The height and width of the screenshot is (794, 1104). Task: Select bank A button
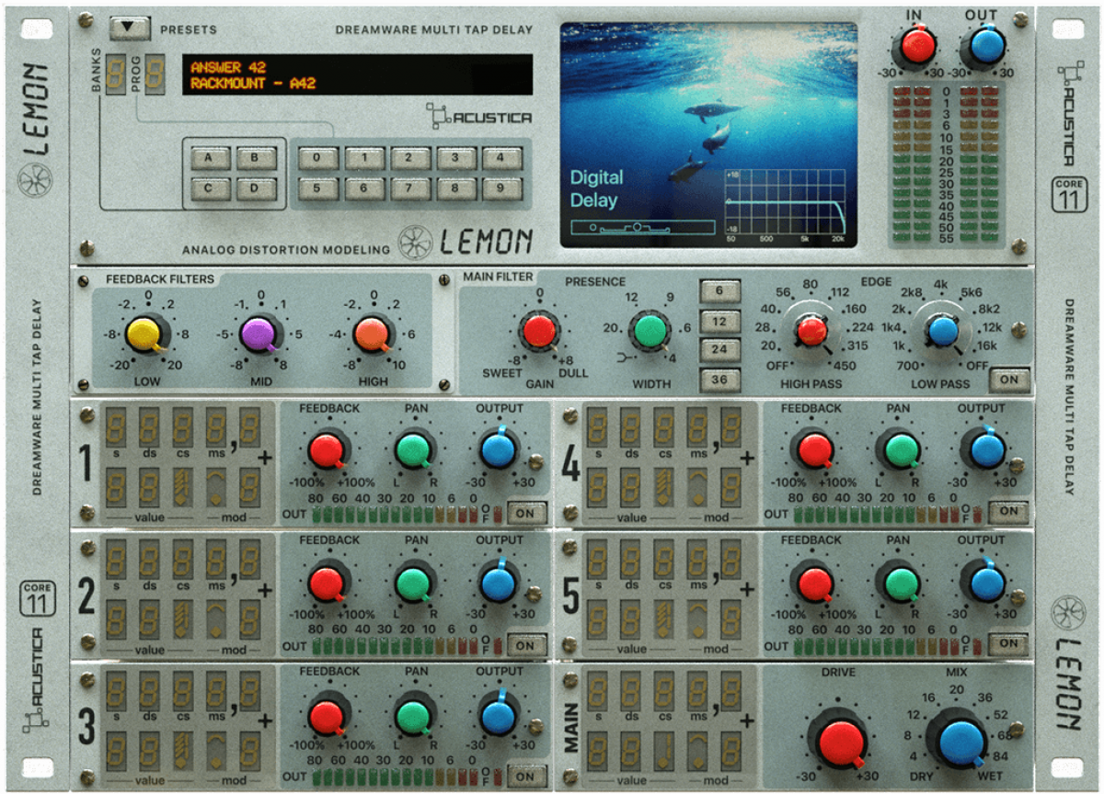pyautogui.click(x=210, y=158)
